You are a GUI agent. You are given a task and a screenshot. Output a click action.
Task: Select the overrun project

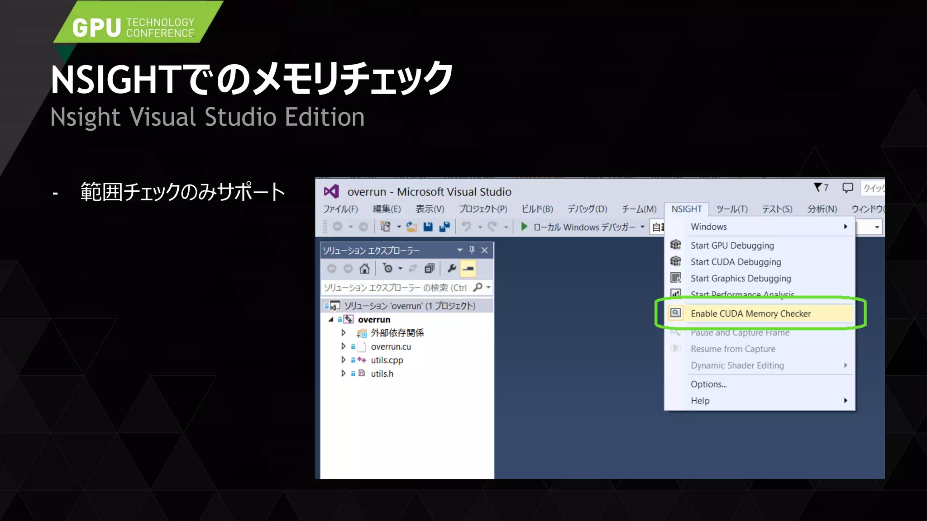click(374, 320)
